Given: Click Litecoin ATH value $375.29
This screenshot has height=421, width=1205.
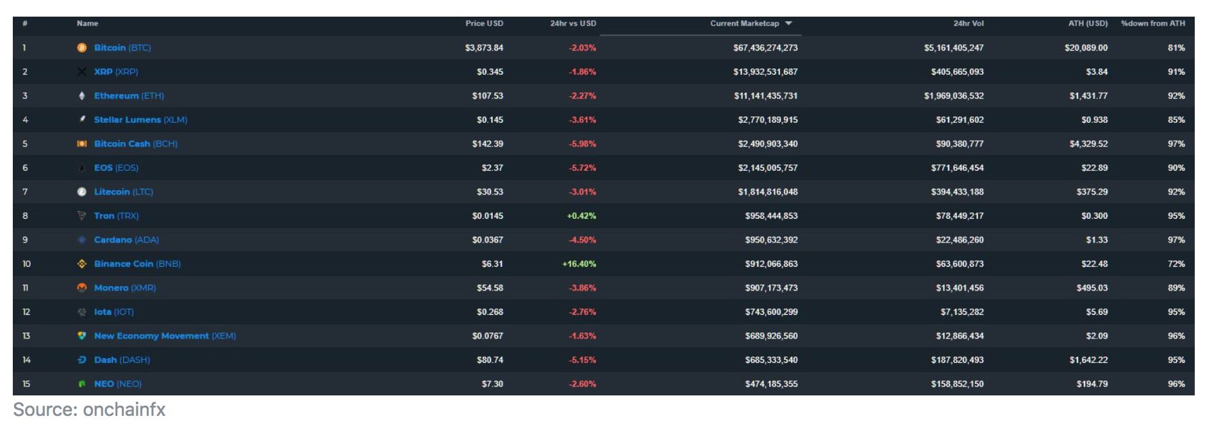Looking at the screenshot, I should tap(1092, 192).
